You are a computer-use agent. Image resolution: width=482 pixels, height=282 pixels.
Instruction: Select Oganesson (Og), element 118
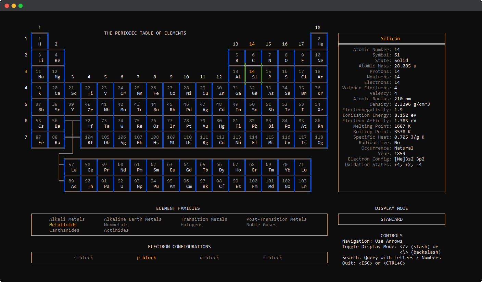click(x=319, y=140)
